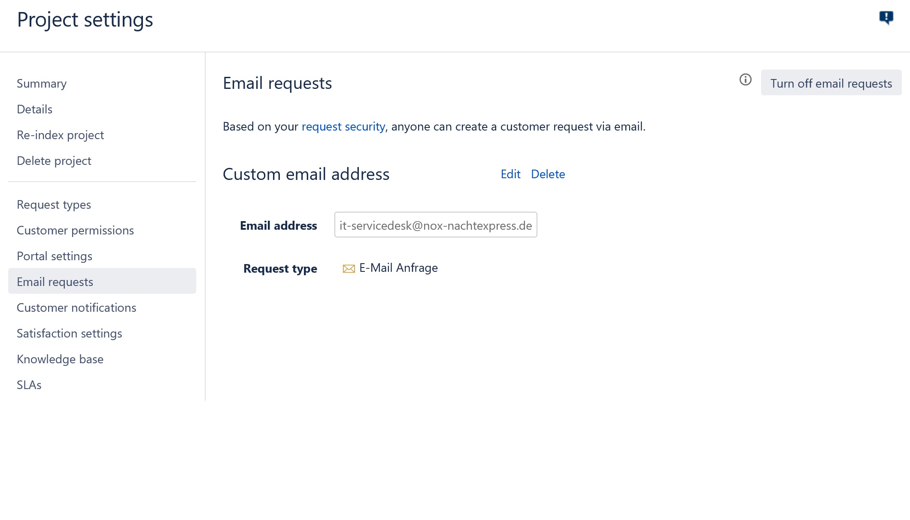Go to Portal settings
The width and height of the screenshot is (910, 520).
point(55,256)
